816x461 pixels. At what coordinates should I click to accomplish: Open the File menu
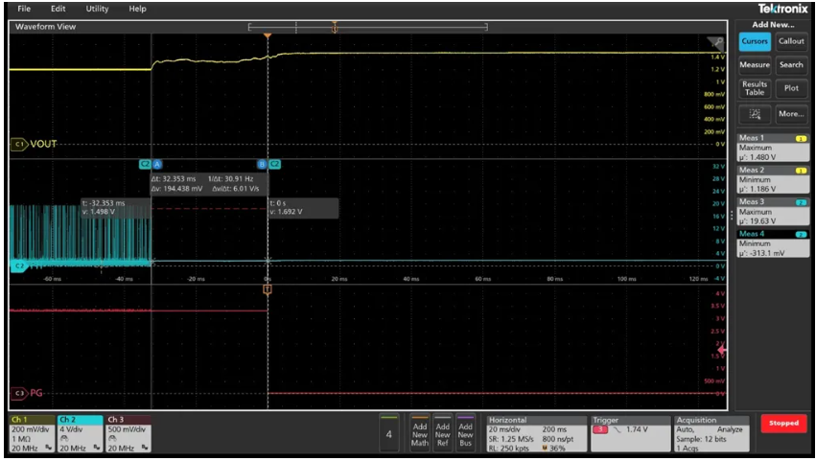coord(24,9)
